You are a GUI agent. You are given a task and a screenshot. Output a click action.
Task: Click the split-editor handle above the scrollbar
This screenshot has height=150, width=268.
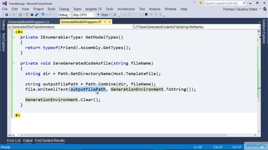[259, 31]
